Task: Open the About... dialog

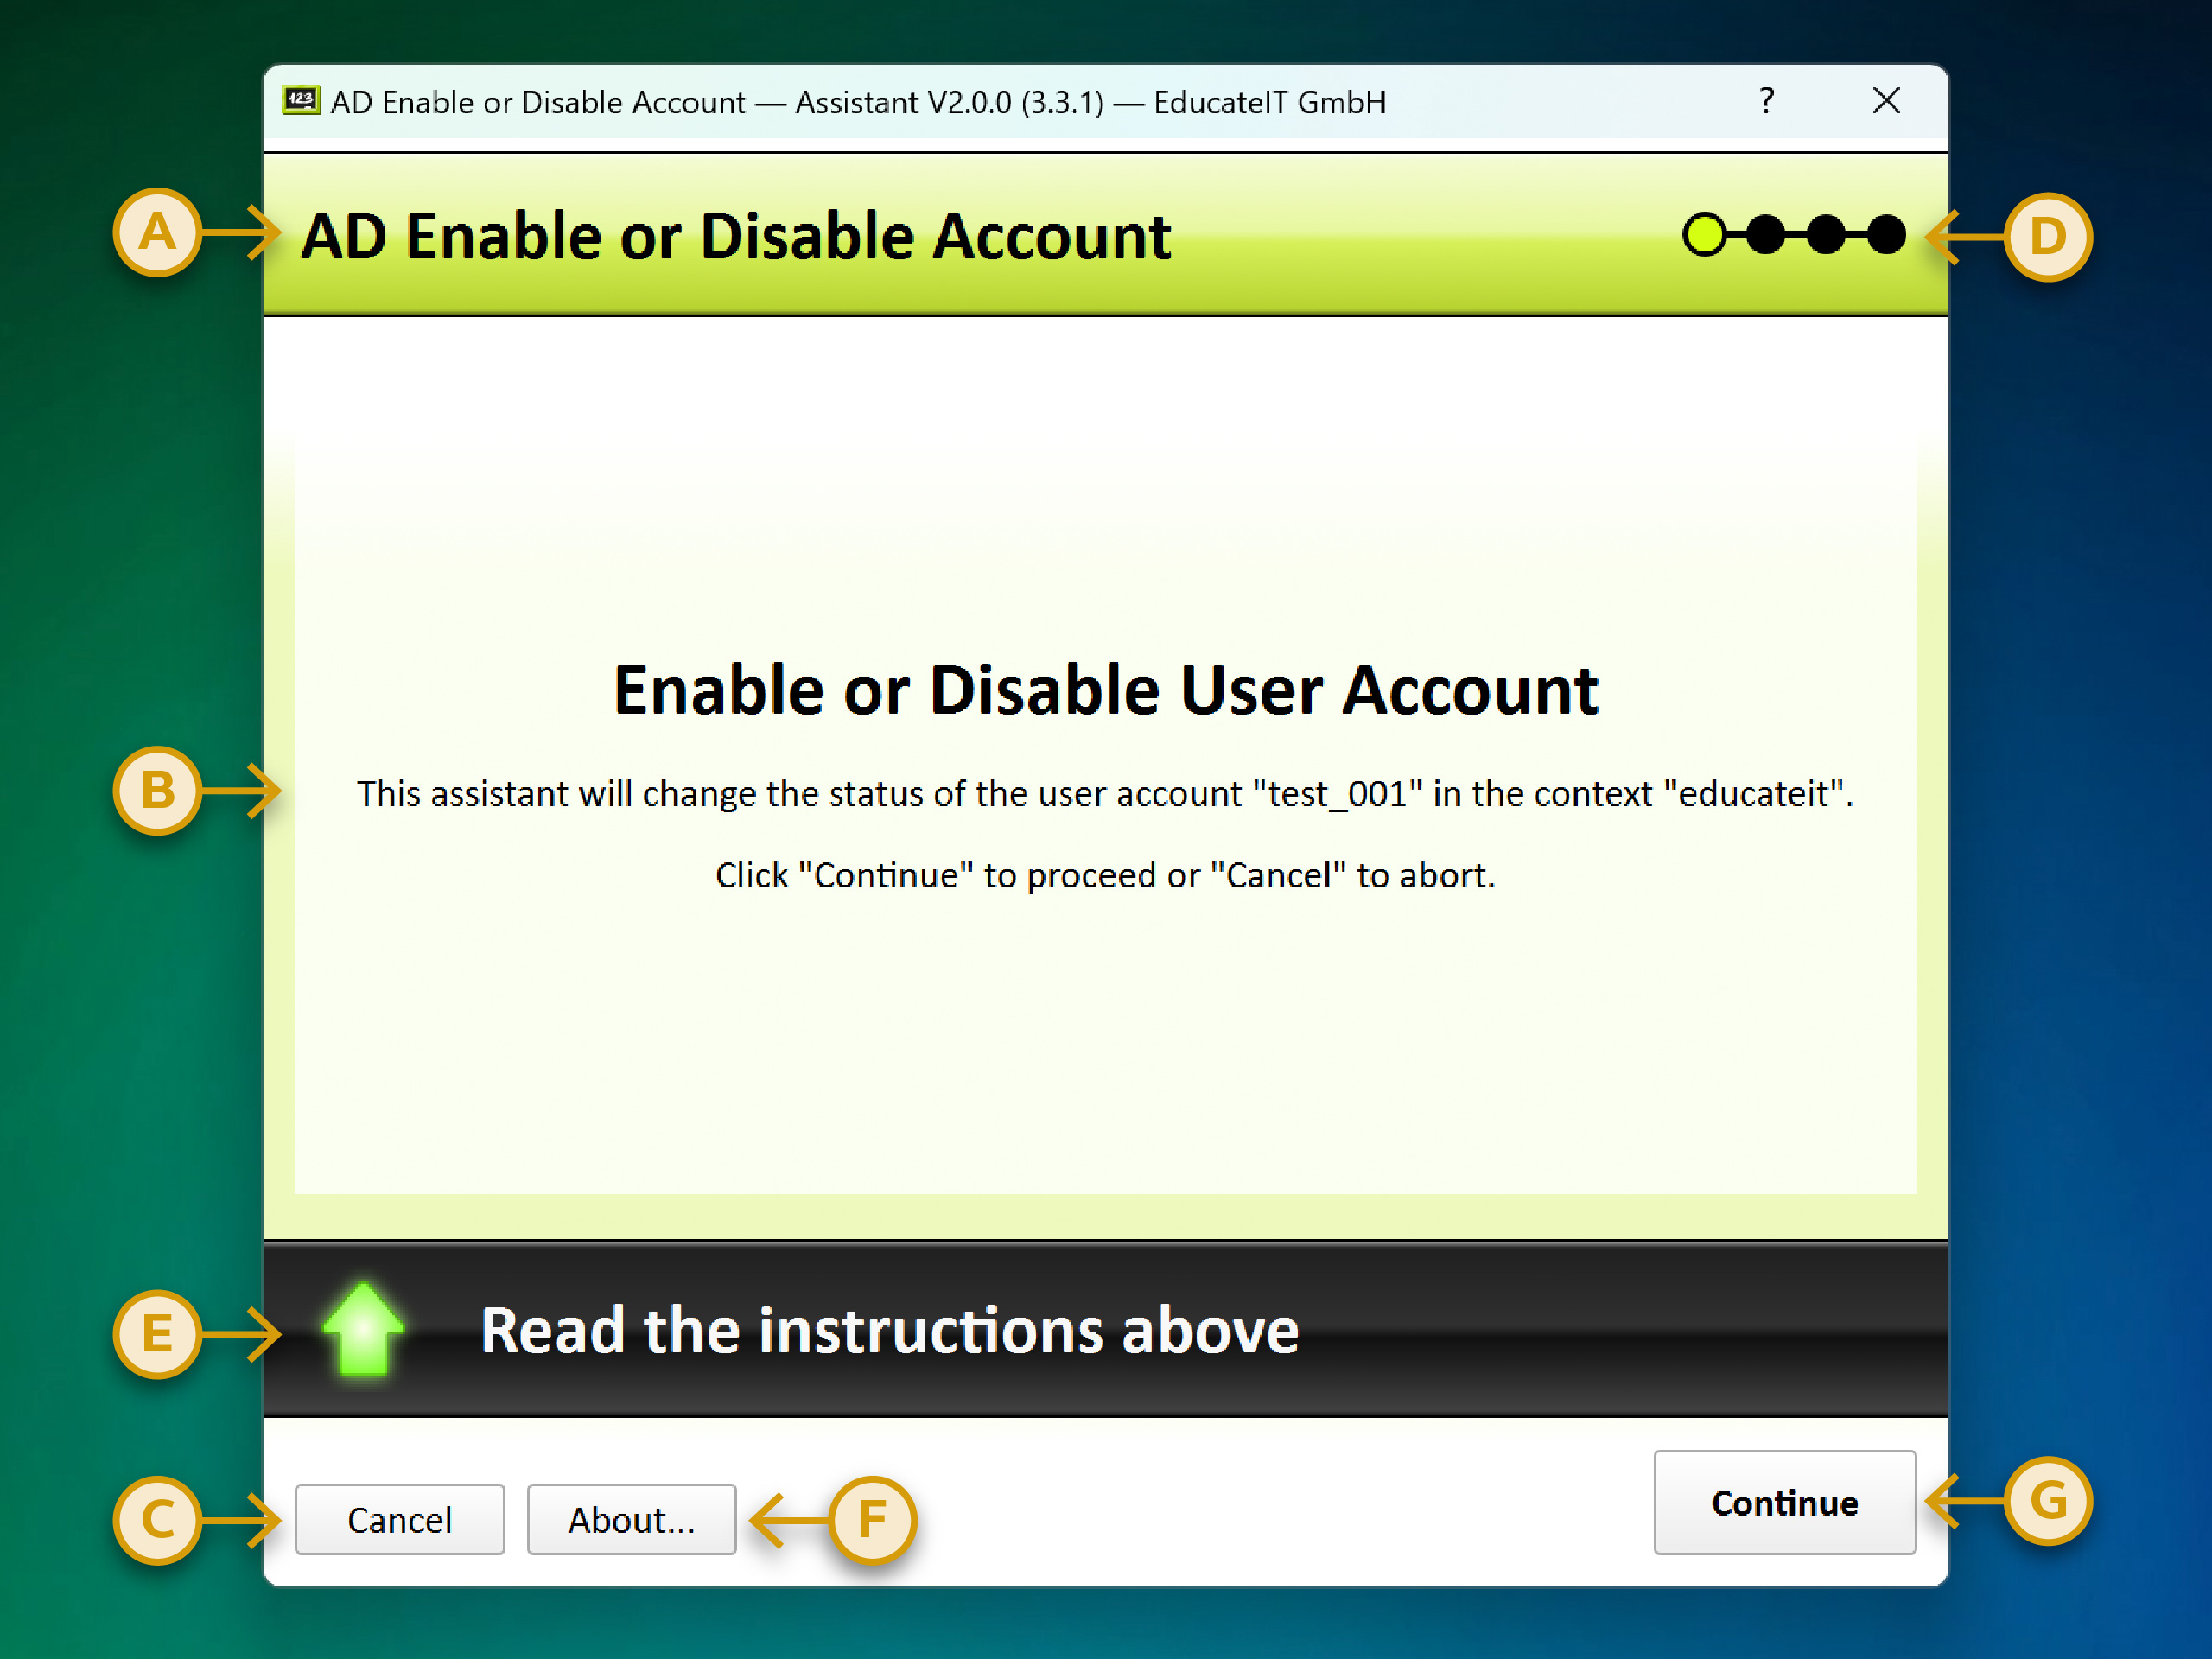Action: 631,1520
